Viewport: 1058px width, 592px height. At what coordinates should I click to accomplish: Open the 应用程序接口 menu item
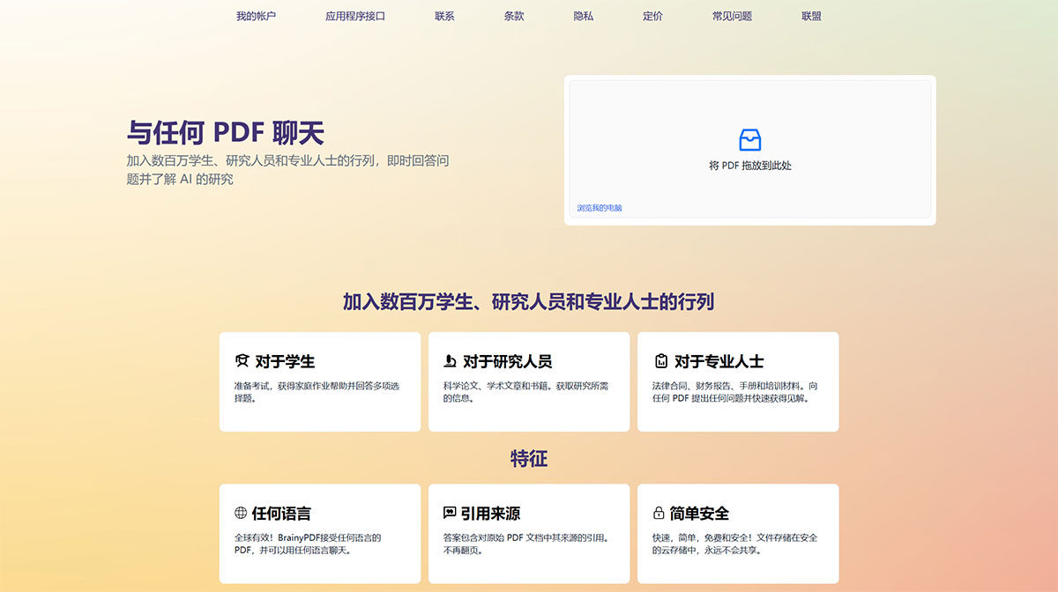(x=354, y=15)
